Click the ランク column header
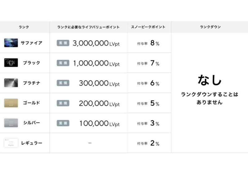248x186 pixels. coord(24,27)
